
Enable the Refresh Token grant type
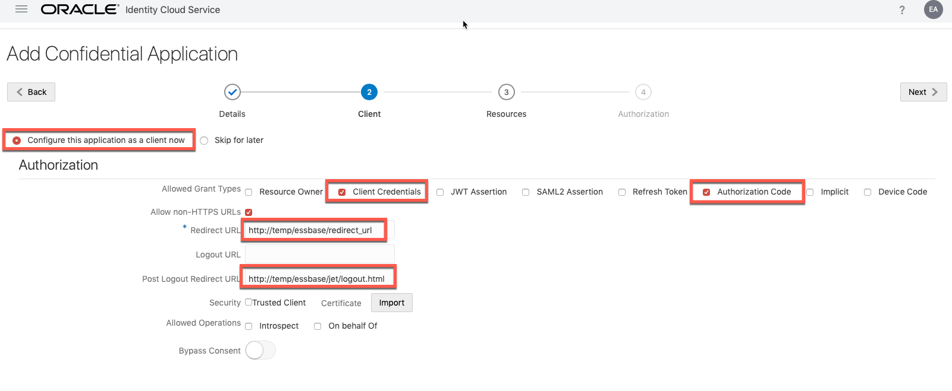pos(622,192)
